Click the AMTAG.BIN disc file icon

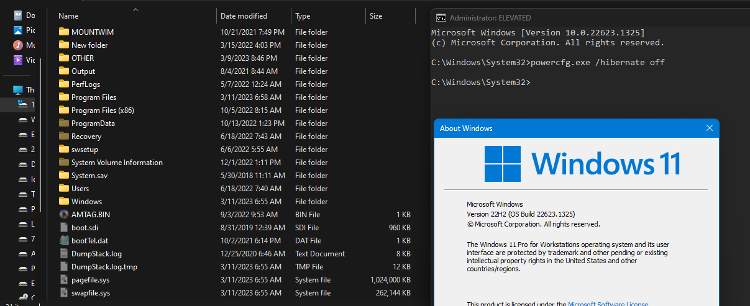pyautogui.click(x=63, y=214)
